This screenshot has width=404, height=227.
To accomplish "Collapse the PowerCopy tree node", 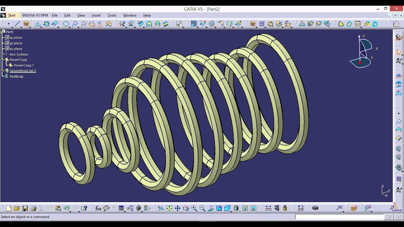I will coord(3,60).
